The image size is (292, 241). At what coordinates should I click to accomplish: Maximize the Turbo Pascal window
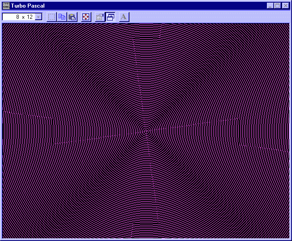278,6
